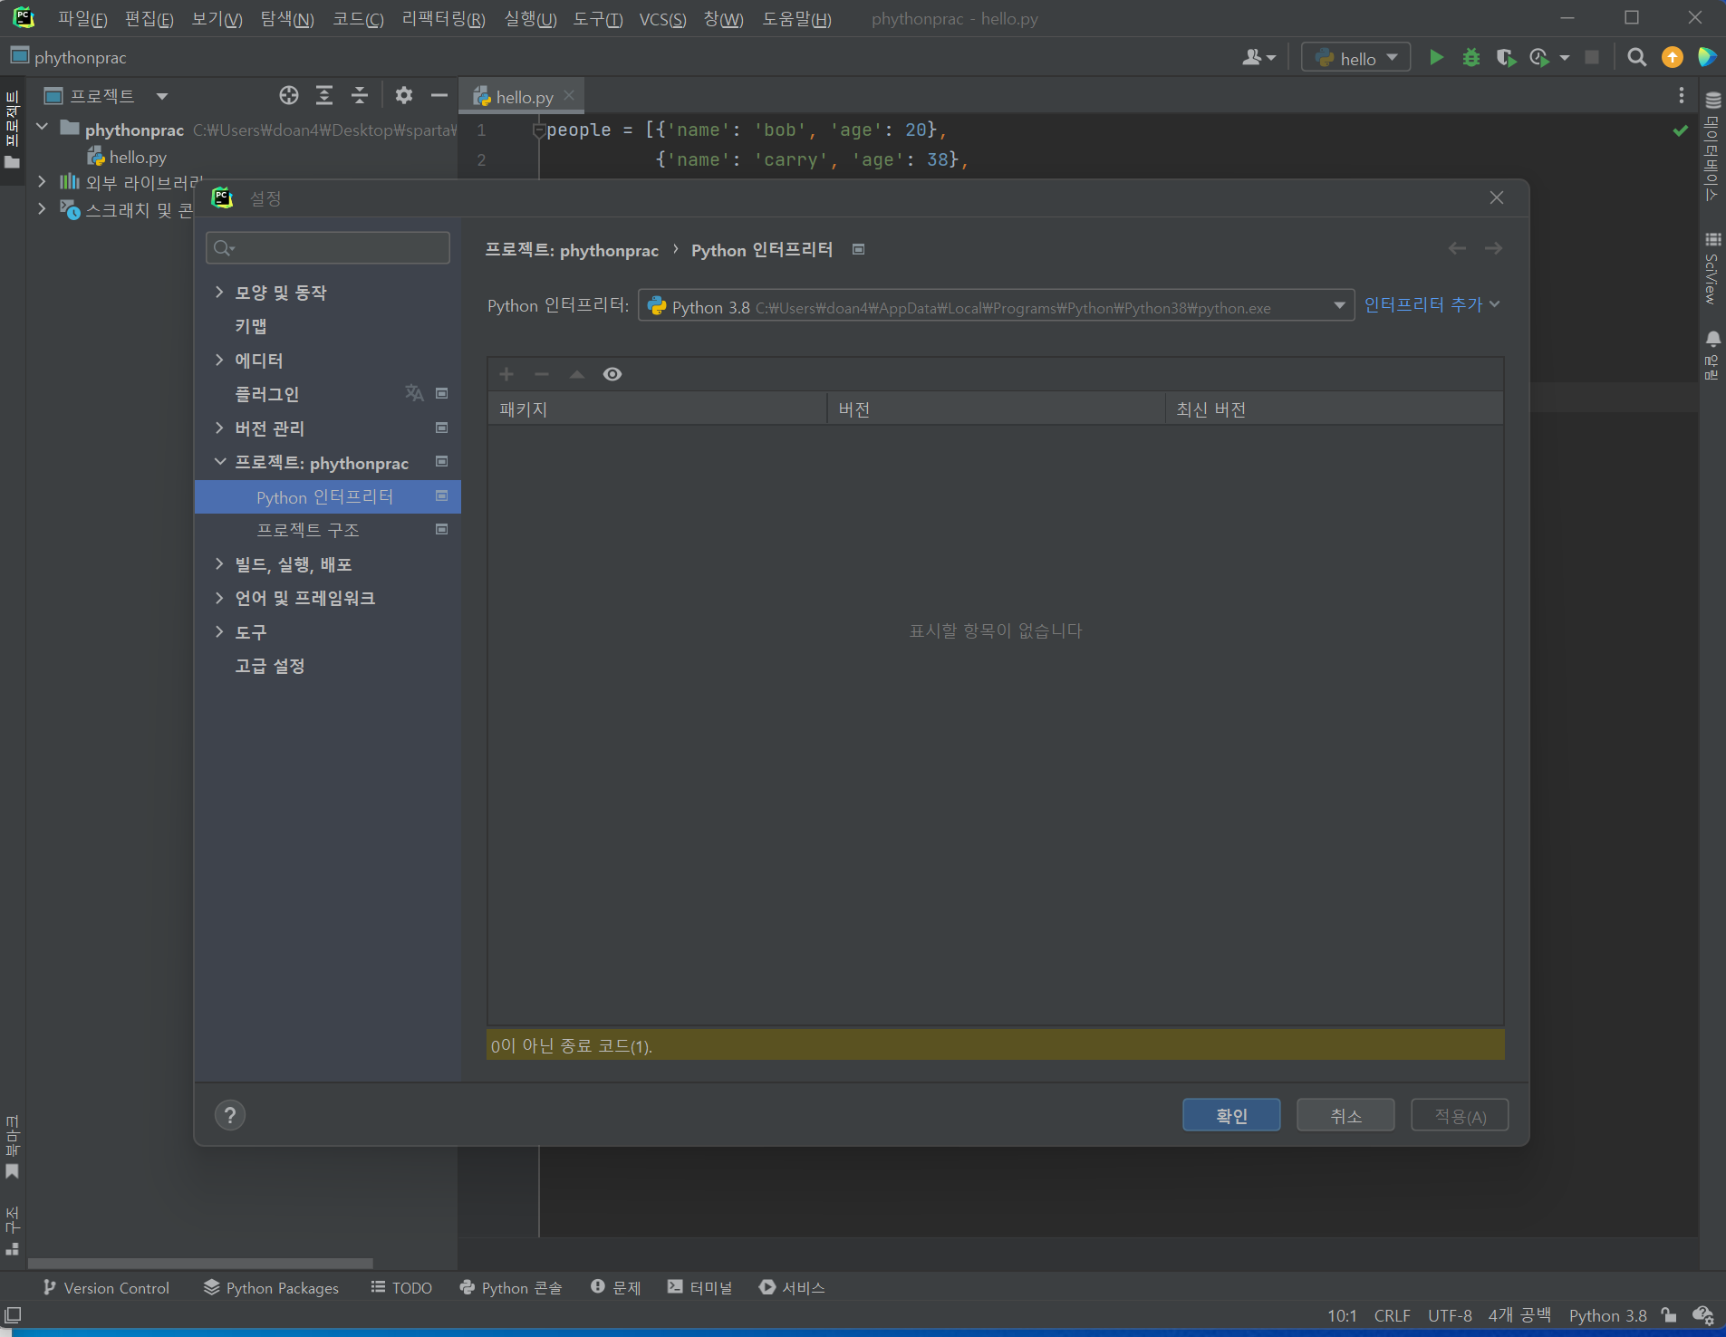Navigate back in settings dialog

(x=1457, y=248)
